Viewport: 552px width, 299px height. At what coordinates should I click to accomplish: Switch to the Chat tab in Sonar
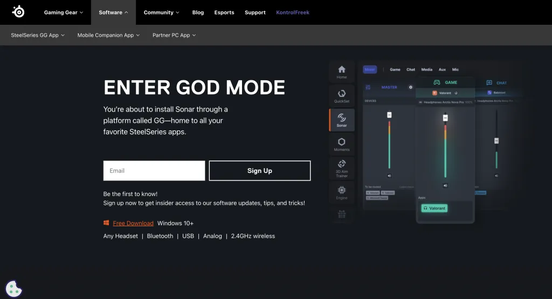(x=411, y=69)
